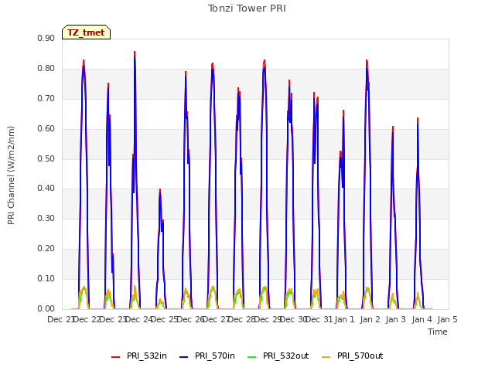
Task: Click the Jan 1 x-axis tick label
Action: pos(345,319)
